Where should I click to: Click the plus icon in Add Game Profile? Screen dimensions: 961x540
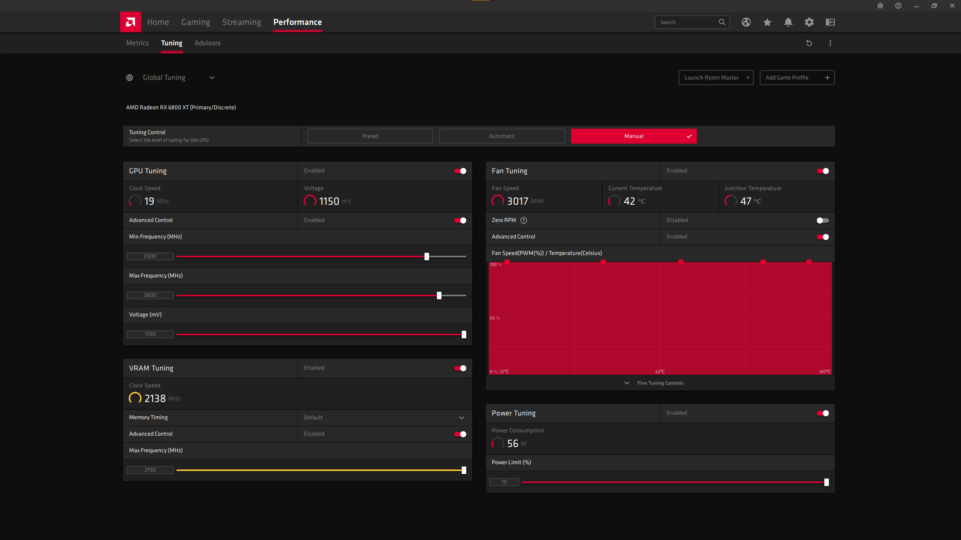point(827,78)
